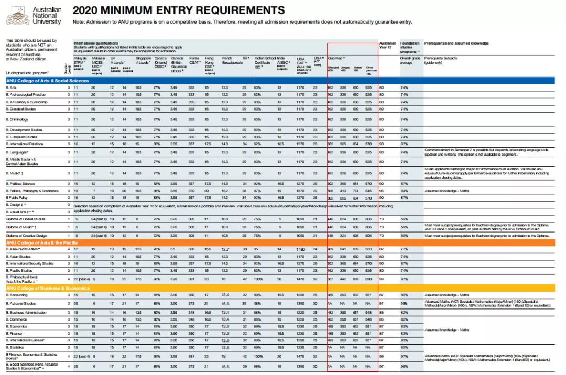Click 'B. Political Science' program name
The height and width of the screenshot is (375, 566).
click(20, 184)
